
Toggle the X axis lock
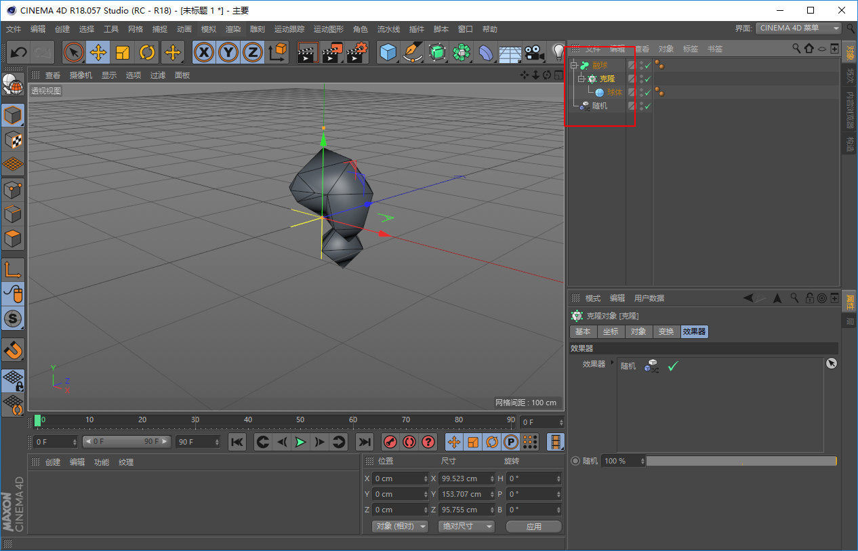[x=204, y=52]
